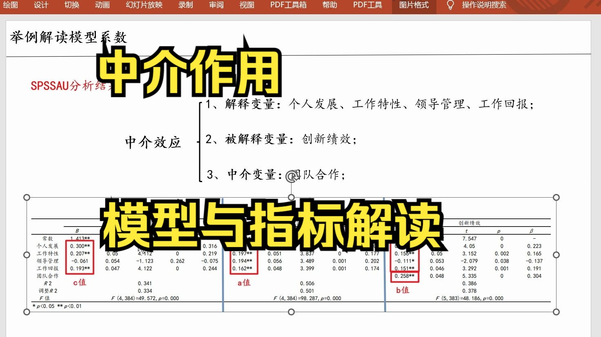Click the line 2、被解释变量：创新绩效
The height and width of the screenshot is (337, 601).
281,139
